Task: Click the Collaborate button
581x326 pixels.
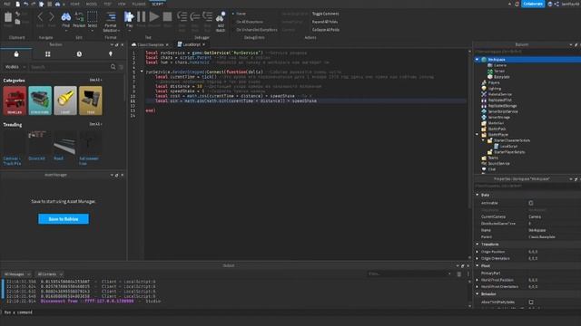Action: pos(533,4)
